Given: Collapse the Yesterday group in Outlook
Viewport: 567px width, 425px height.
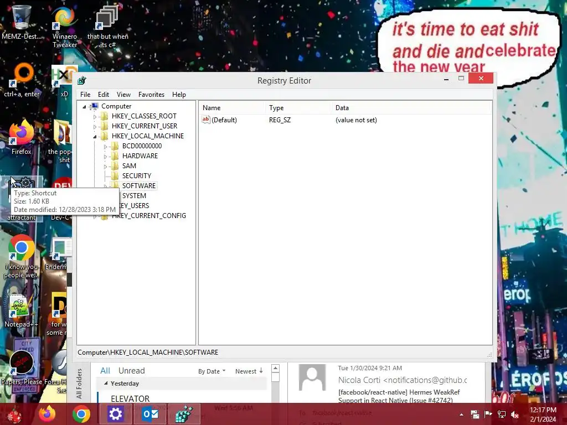Looking at the screenshot, I should (x=106, y=383).
